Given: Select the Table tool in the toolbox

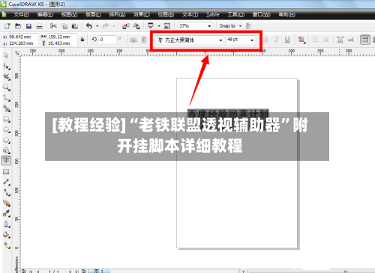Looking at the screenshot, I should coord(6,171).
